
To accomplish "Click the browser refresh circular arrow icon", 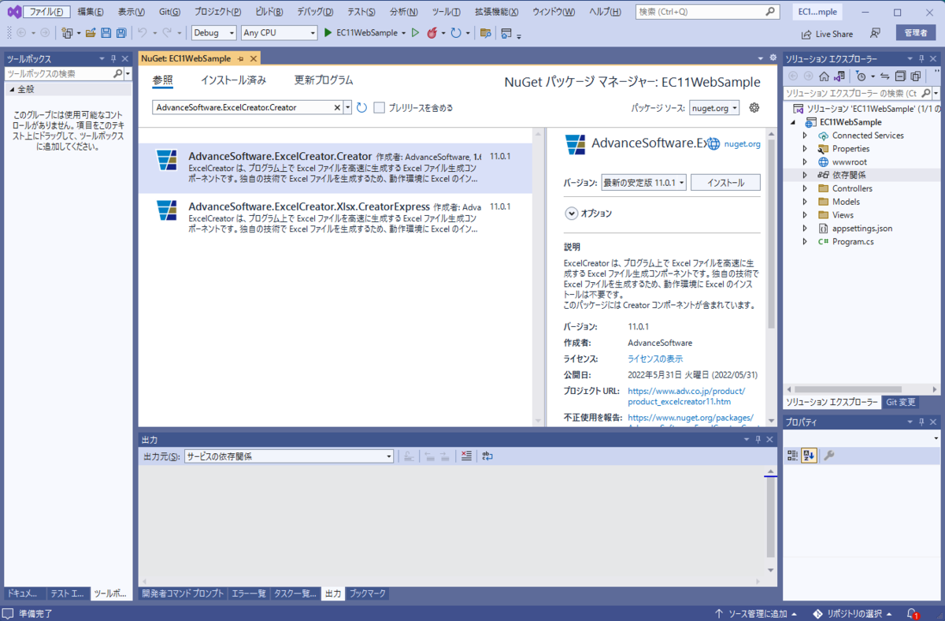I will (x=456, y=33).
